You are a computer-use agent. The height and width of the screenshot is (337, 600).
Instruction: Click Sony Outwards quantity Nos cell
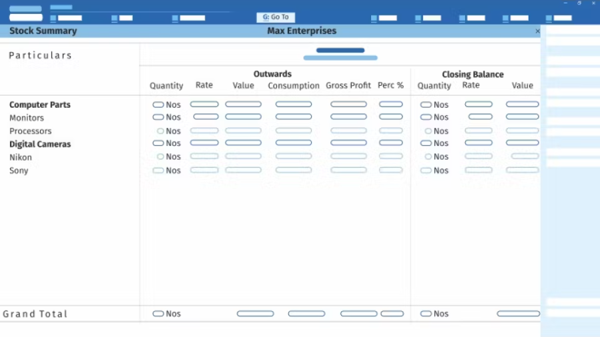tap(166, 170)
